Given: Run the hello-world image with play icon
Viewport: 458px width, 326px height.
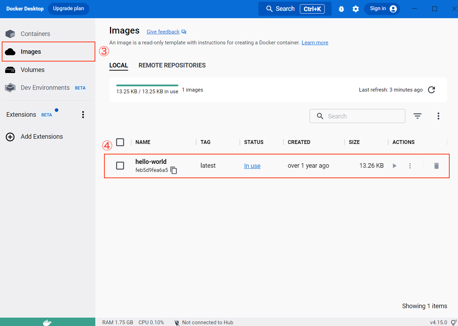Looking at the screenshot, I should click(x=394, y=166).
